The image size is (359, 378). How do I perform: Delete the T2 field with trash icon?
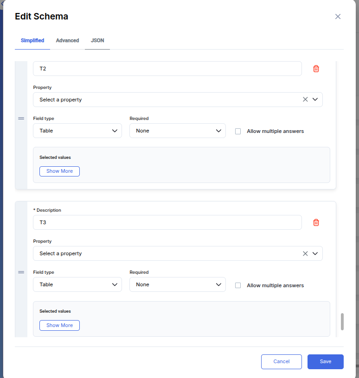point(316,69)
